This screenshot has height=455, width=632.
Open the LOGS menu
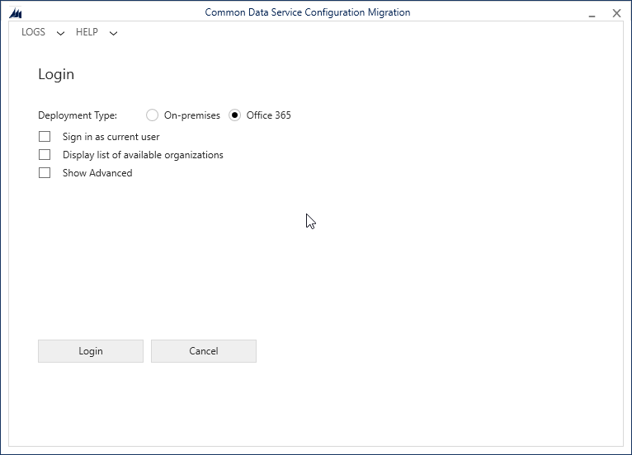(x=33, y=32)
